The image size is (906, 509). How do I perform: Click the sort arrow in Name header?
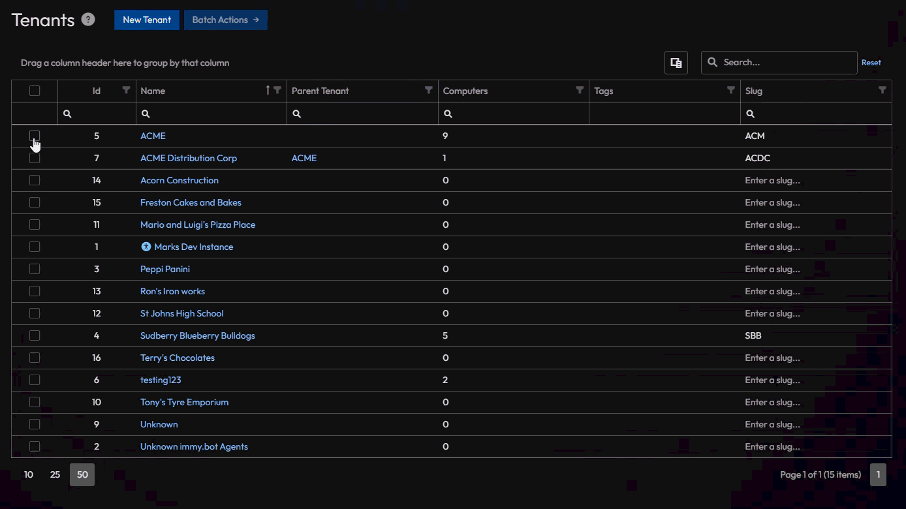tap(268, 90)
